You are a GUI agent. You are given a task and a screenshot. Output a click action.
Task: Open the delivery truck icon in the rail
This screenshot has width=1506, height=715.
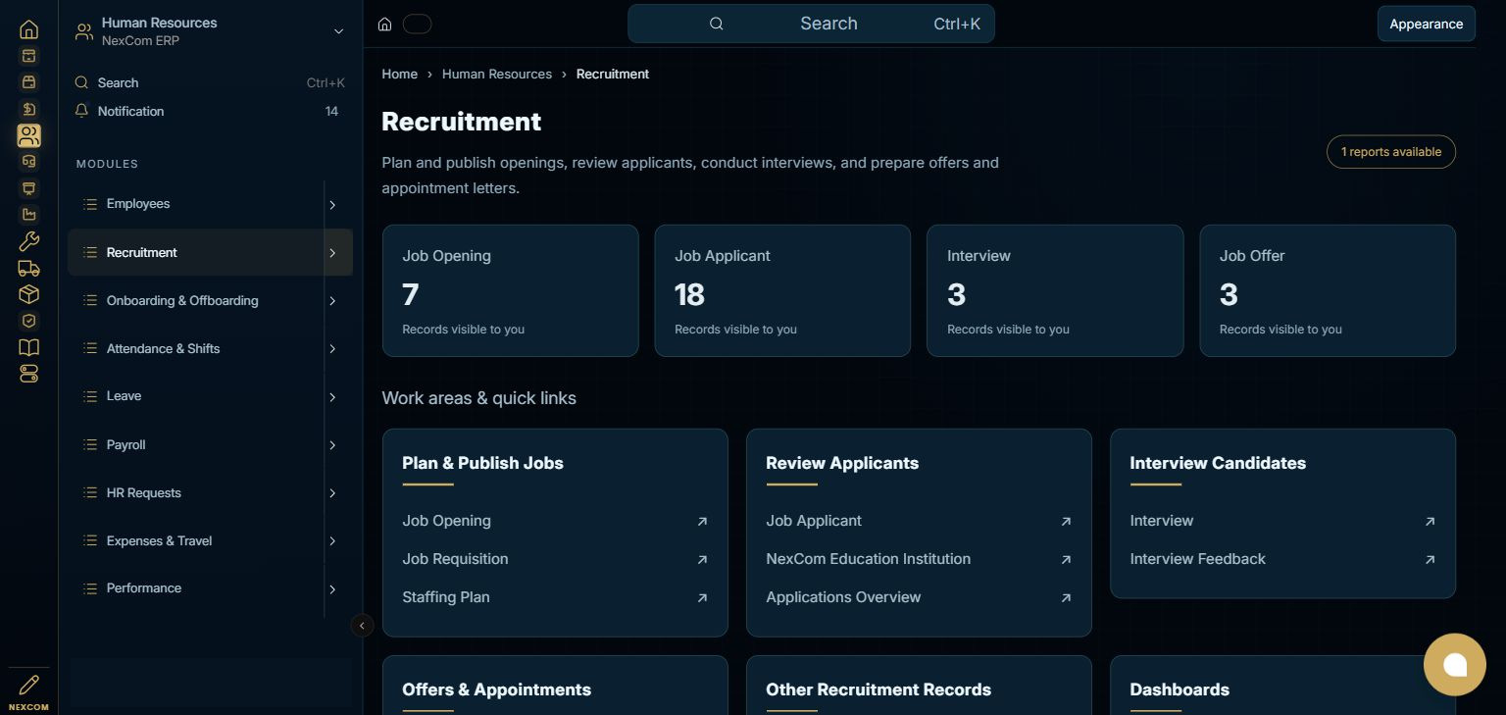click(x=29, y=268)
